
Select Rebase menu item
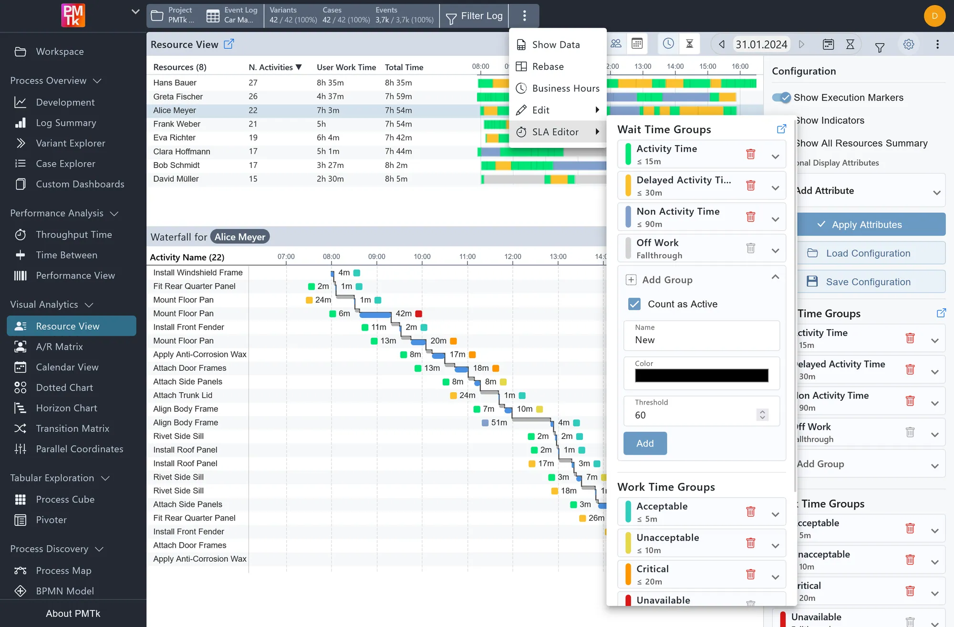click(x=557, y=67)
